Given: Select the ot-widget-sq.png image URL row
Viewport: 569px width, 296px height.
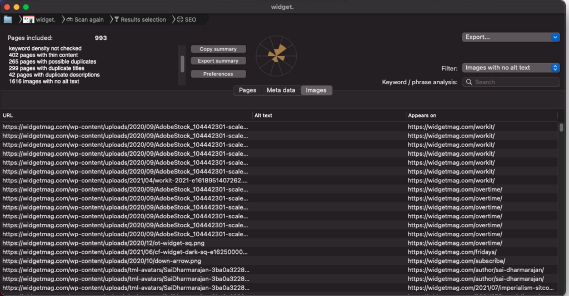Looking at the screenshot, I should (103, 243).
